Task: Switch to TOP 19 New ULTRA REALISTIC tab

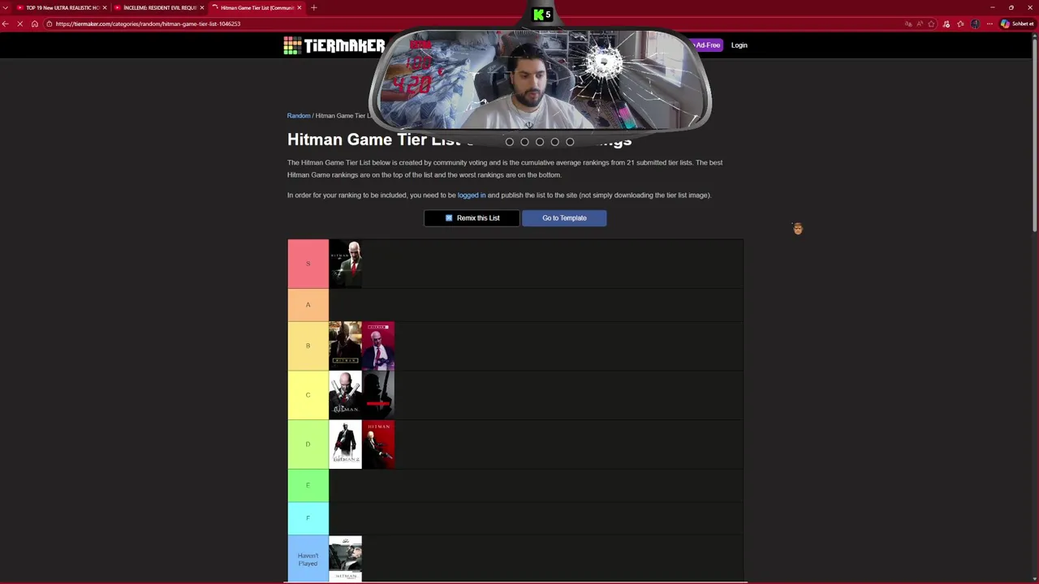Action: 62,7
